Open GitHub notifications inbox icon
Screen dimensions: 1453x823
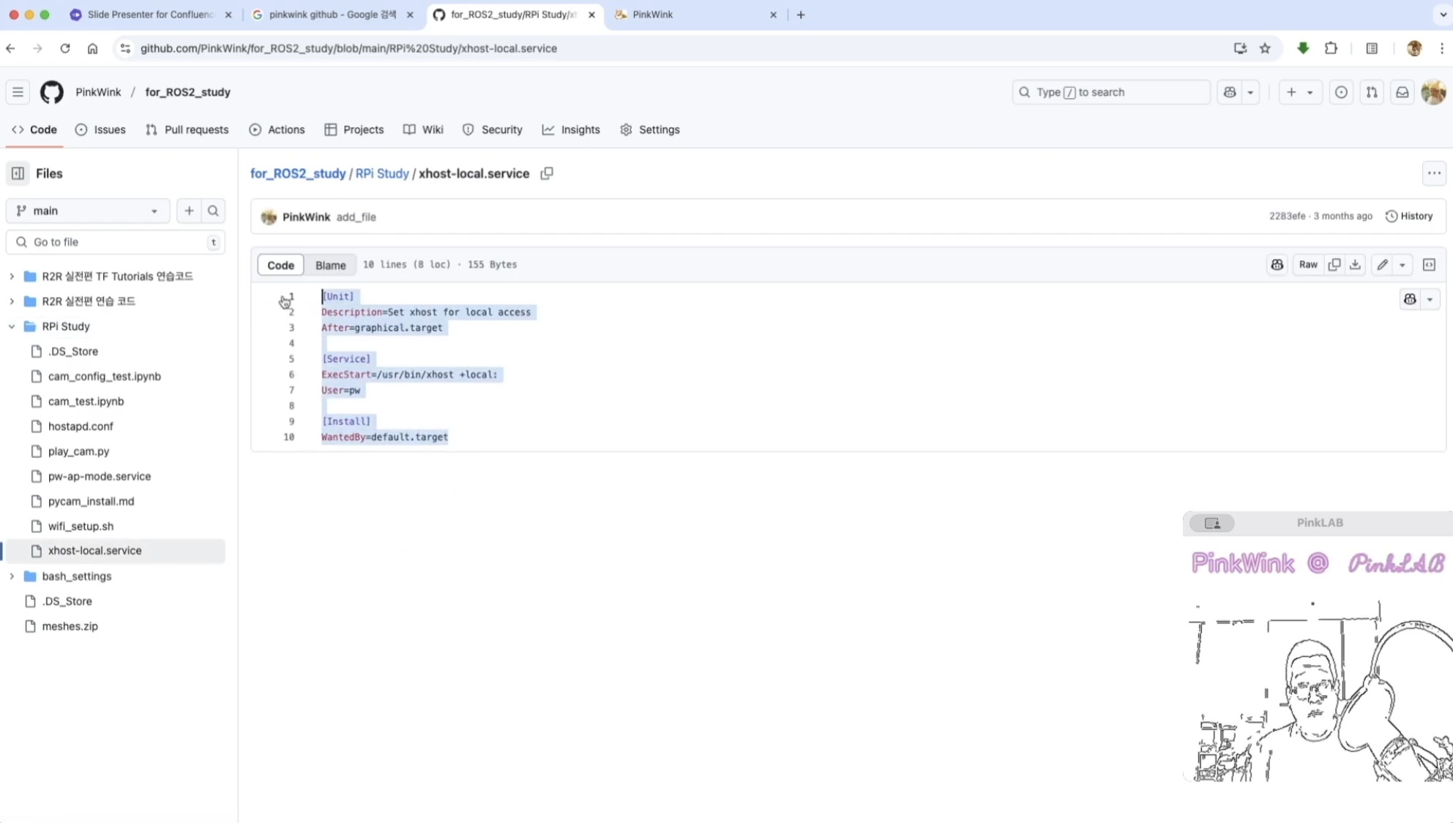click(x=1402, y=92)
